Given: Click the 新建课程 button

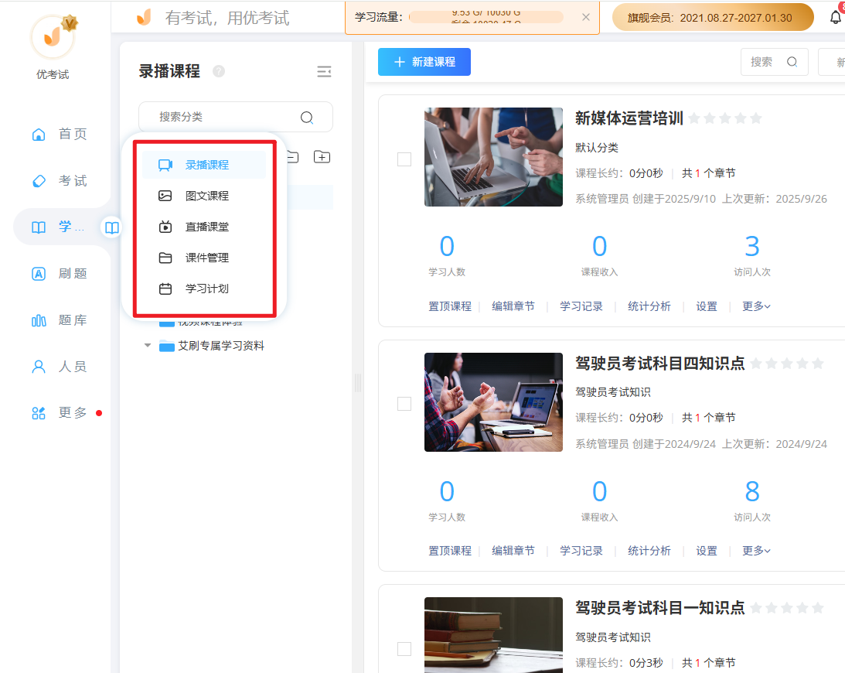Looking at the screenshot, I should [424, 61].
